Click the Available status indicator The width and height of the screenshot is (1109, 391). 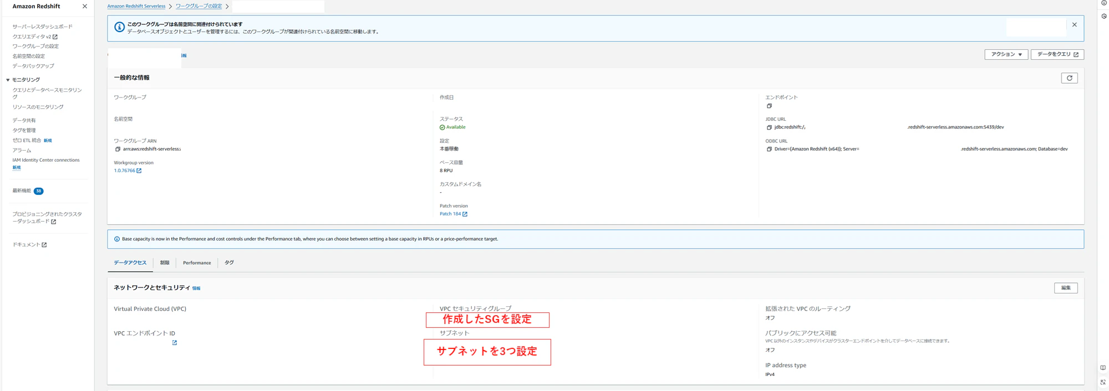click(x=452, y=127)
